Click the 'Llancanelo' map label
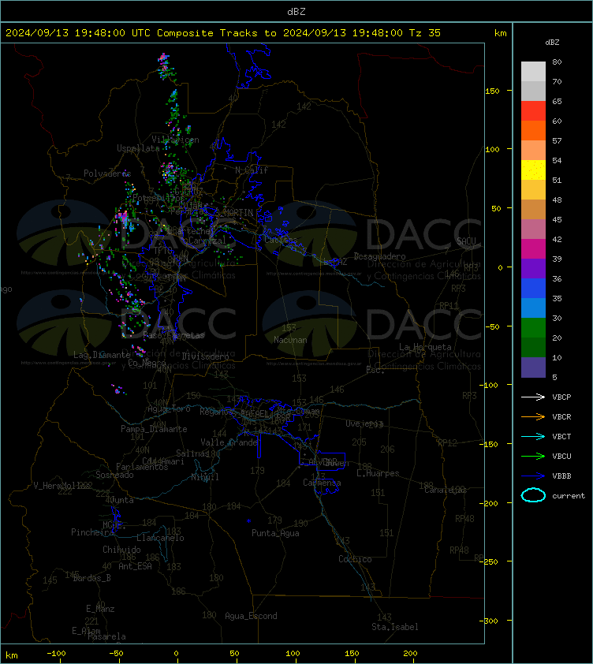Screen dimensions: 593x664 [160, 538]
